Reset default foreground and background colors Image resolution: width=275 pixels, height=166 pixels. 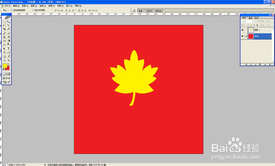tap(3, 69)
